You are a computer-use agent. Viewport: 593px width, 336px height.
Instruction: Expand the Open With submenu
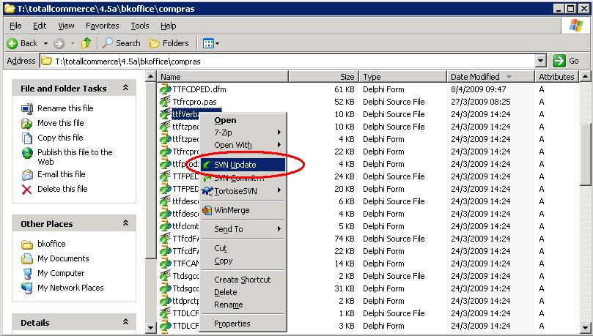pyautogui.click(x=243, y=146)
